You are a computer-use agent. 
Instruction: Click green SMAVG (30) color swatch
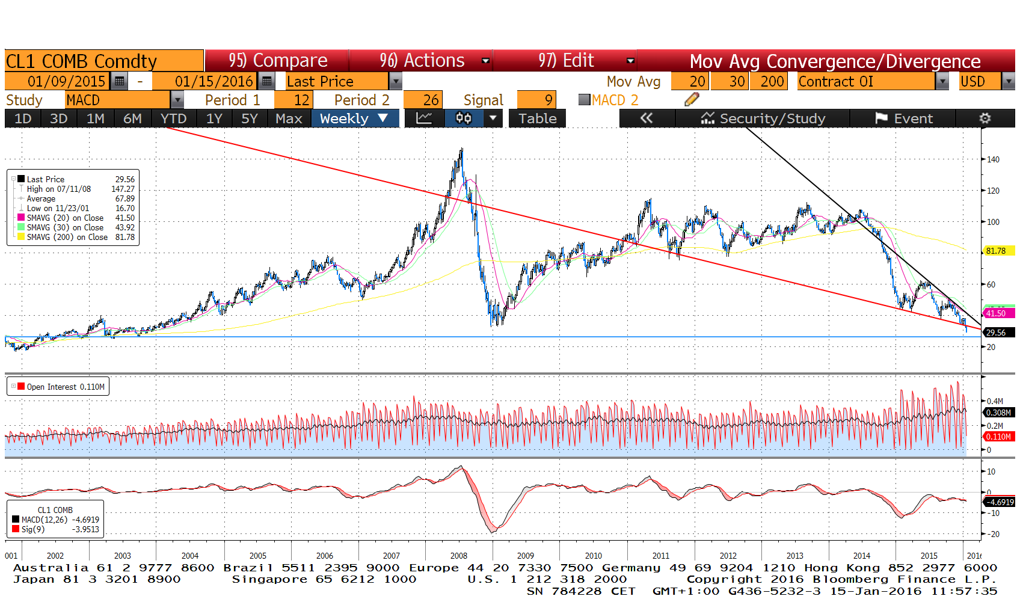21,227
